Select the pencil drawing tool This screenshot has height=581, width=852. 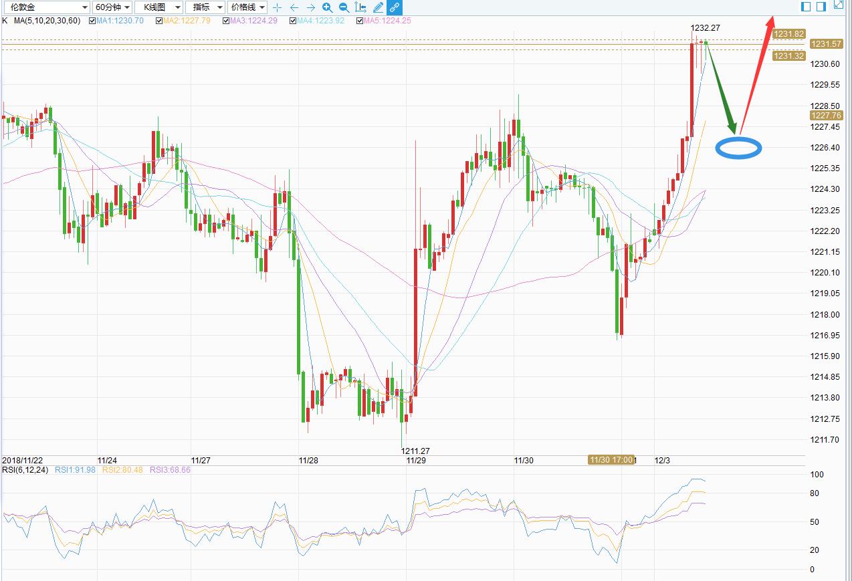pos(378,7)
